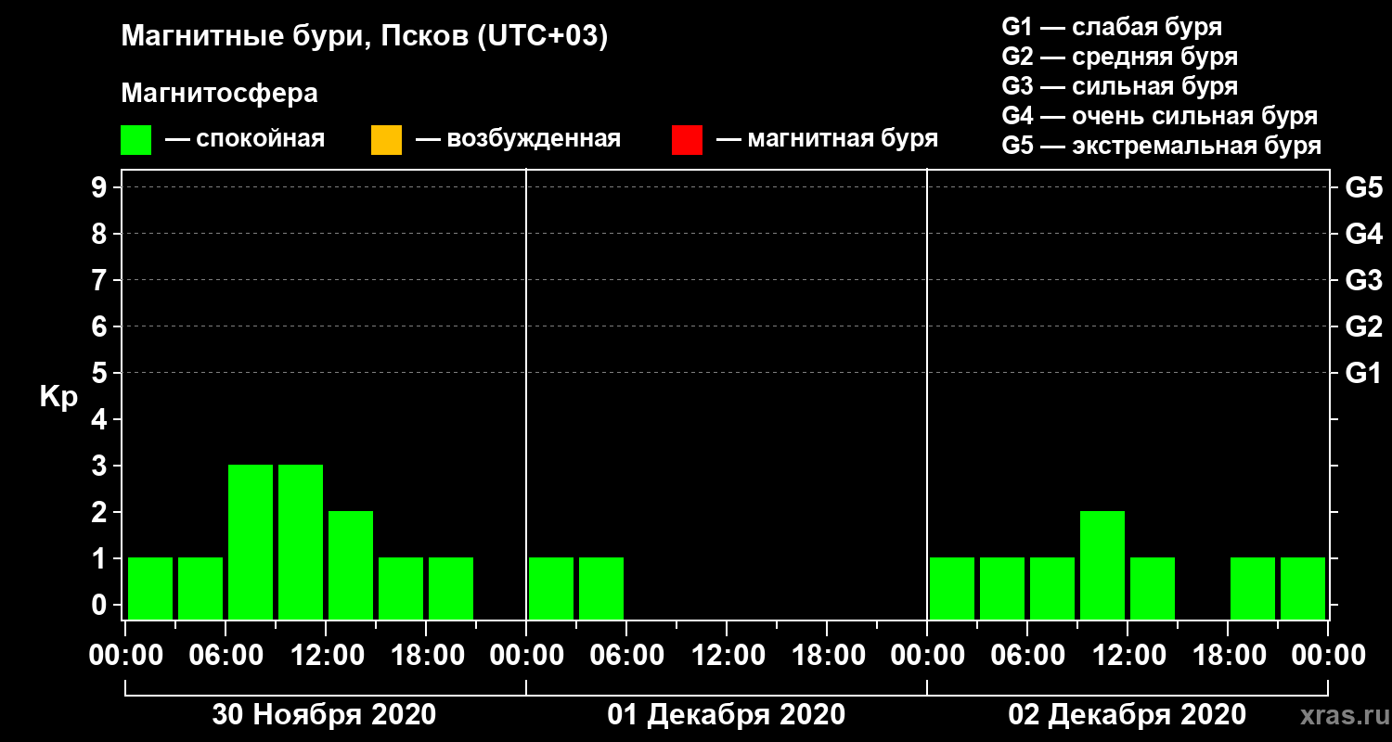This screenshot has height=742, width=1392.
Task: Click the date label '02 Декабря 2020'
Action: pyautogui.click(x=1128, y=715)
